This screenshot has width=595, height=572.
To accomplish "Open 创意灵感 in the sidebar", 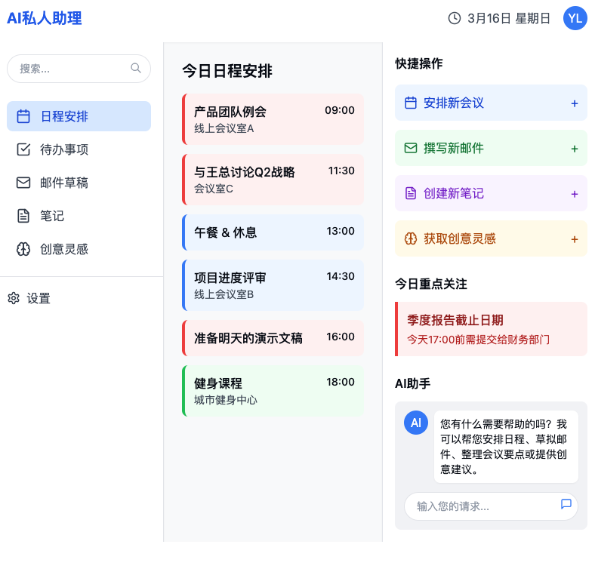I will pos(79,249).
